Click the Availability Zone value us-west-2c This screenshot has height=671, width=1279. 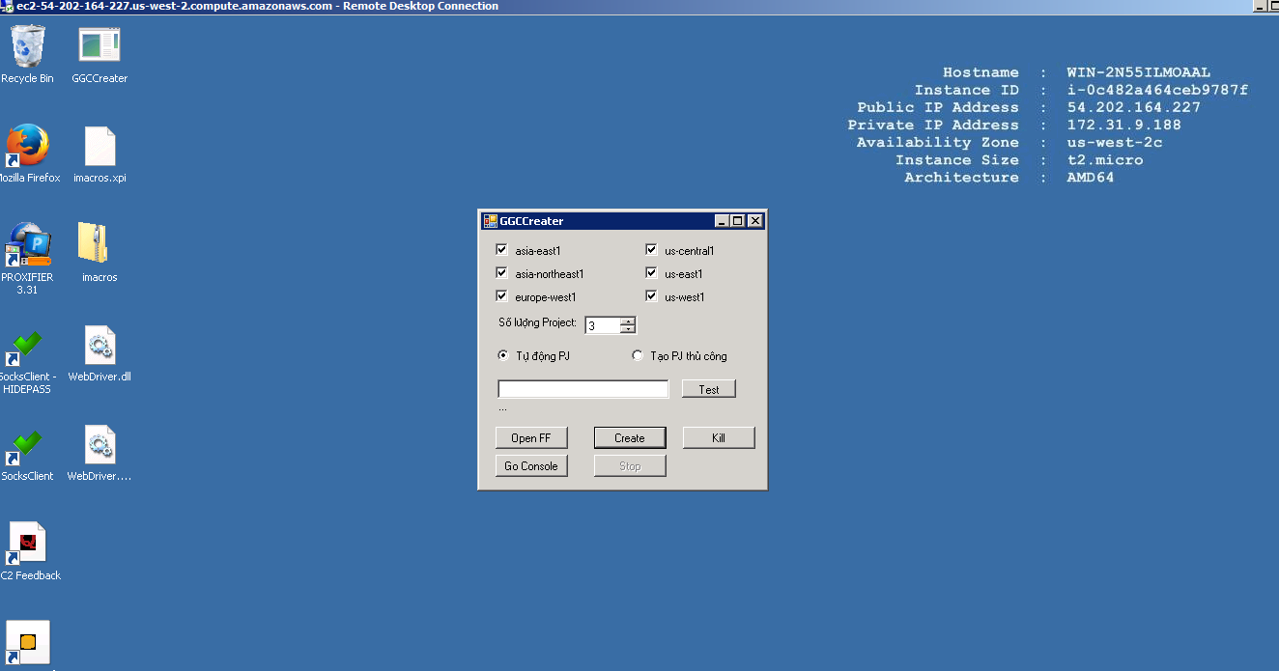(x=1115, y=142)
